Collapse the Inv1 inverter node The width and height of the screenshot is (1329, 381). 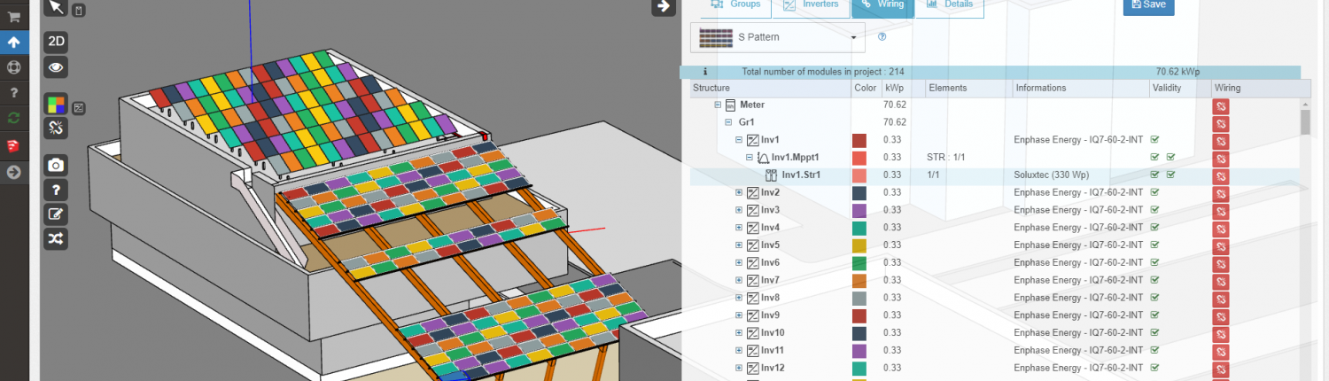click(x=739, y=140)
